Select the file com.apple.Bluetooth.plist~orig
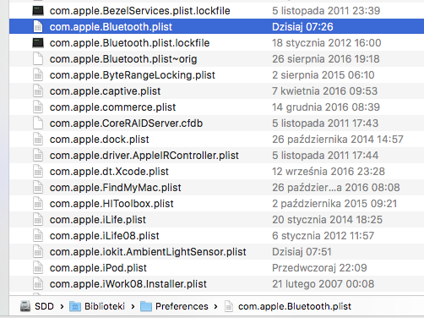 click(x=123, y=59)
